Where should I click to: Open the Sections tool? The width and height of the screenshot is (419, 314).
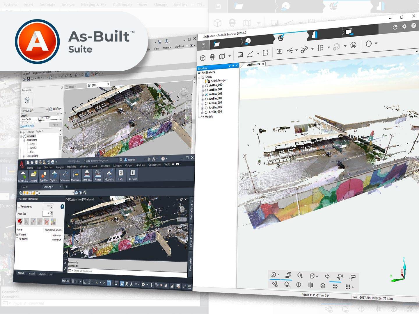tap(34, 174)
